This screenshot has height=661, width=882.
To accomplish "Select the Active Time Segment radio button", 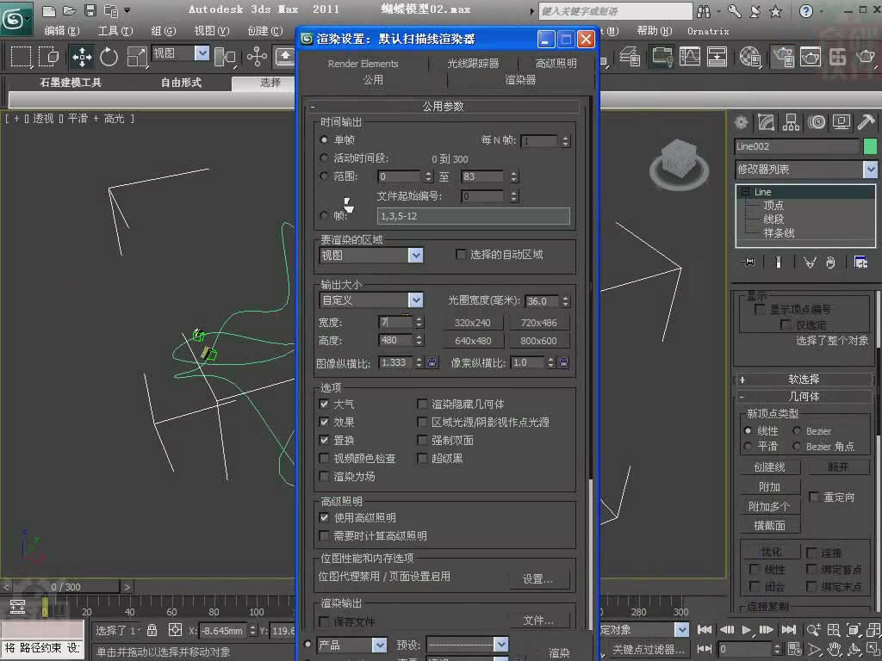I will (324, 158).
